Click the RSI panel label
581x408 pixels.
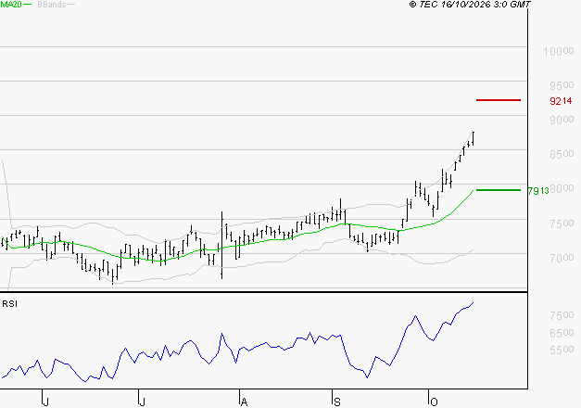click(x=9, y=304)
